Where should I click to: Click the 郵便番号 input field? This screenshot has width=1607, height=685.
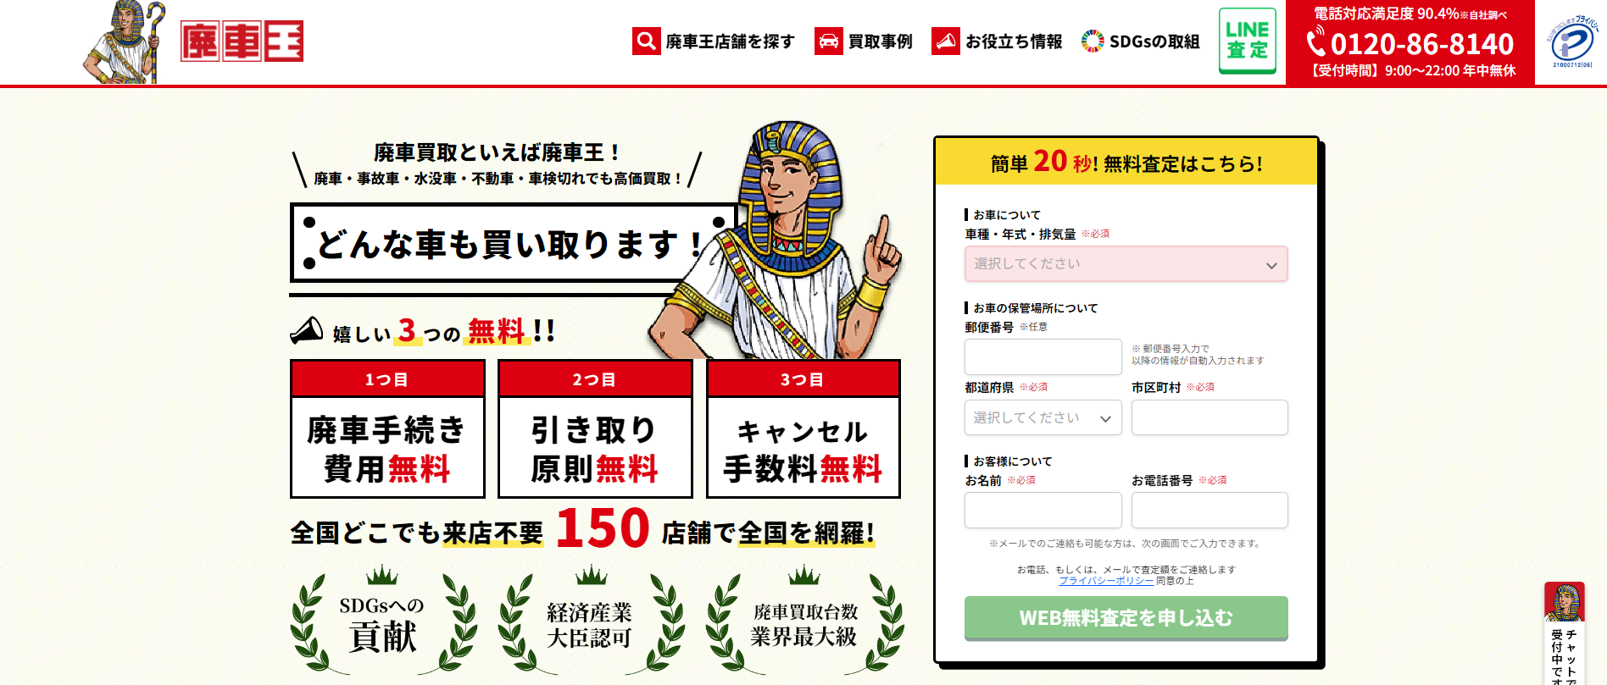coord(1043,356)
